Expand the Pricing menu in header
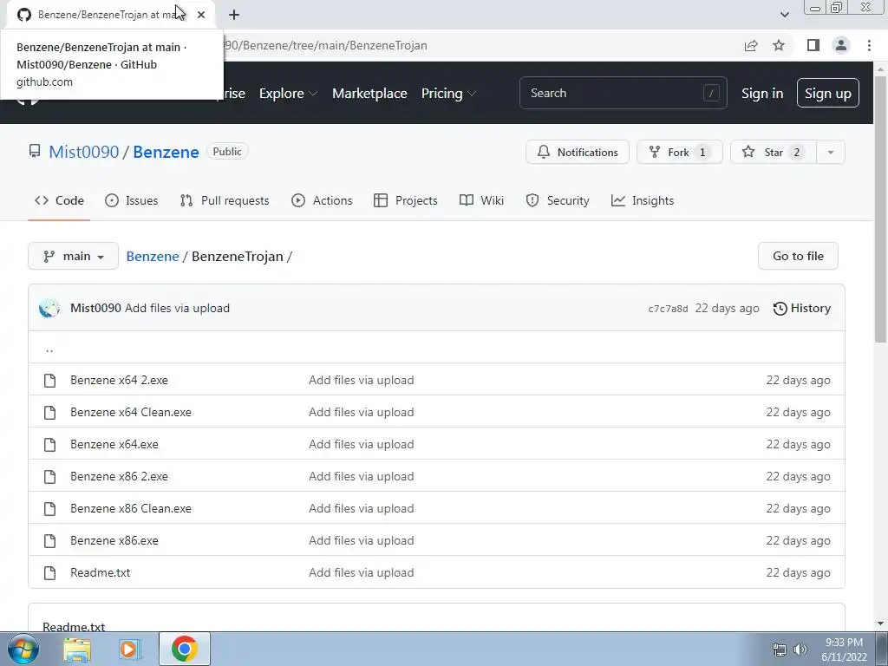The width and height of the screenshot is (888, 666). [x=448, y=94]
